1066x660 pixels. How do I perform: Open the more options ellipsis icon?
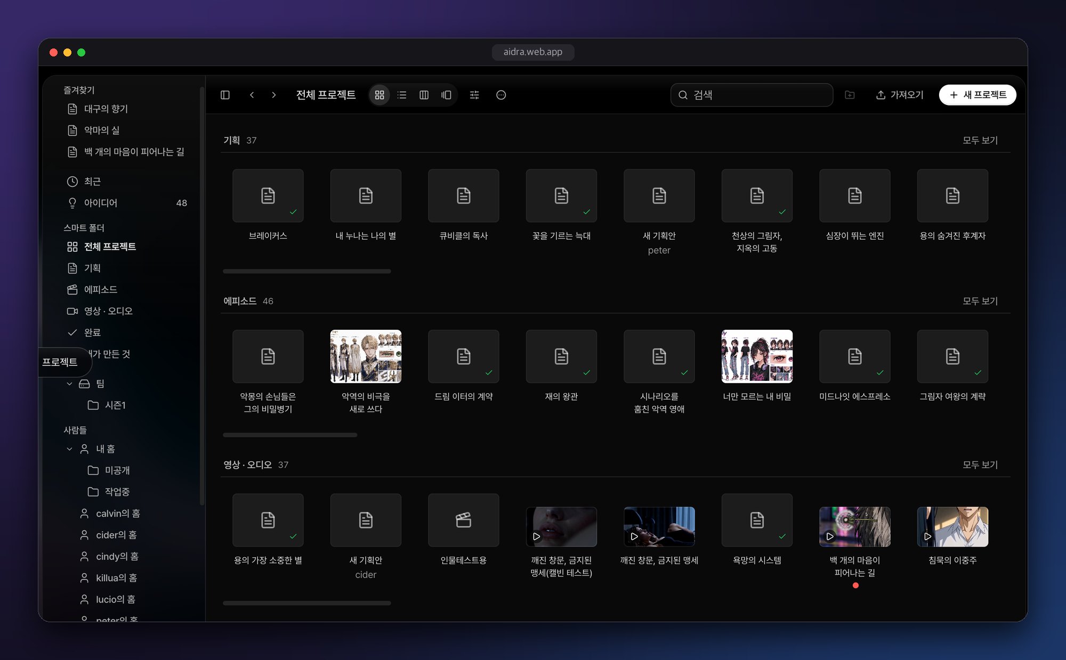click(501, 95)
